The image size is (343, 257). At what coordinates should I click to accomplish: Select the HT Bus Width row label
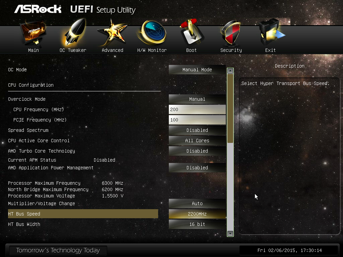pyautogui.click(x=24, y=224)
